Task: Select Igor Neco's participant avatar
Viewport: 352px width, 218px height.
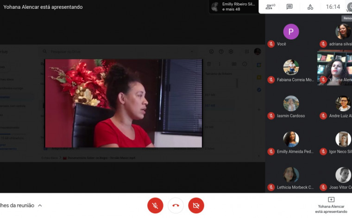Action: pyautogui.click(x=343, y=139)
